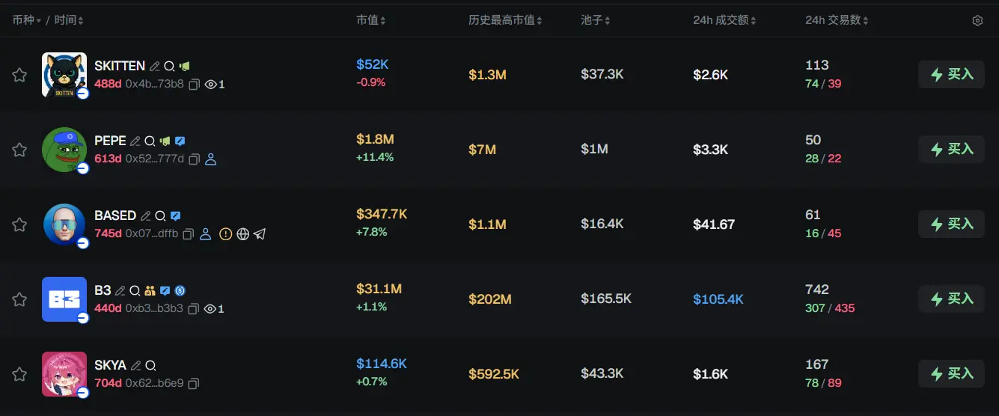The height and width of the screenshot is (416, 999).
Task: Click the green megaphone icon next to SKITTEN
Action: (x=184, y=66)
